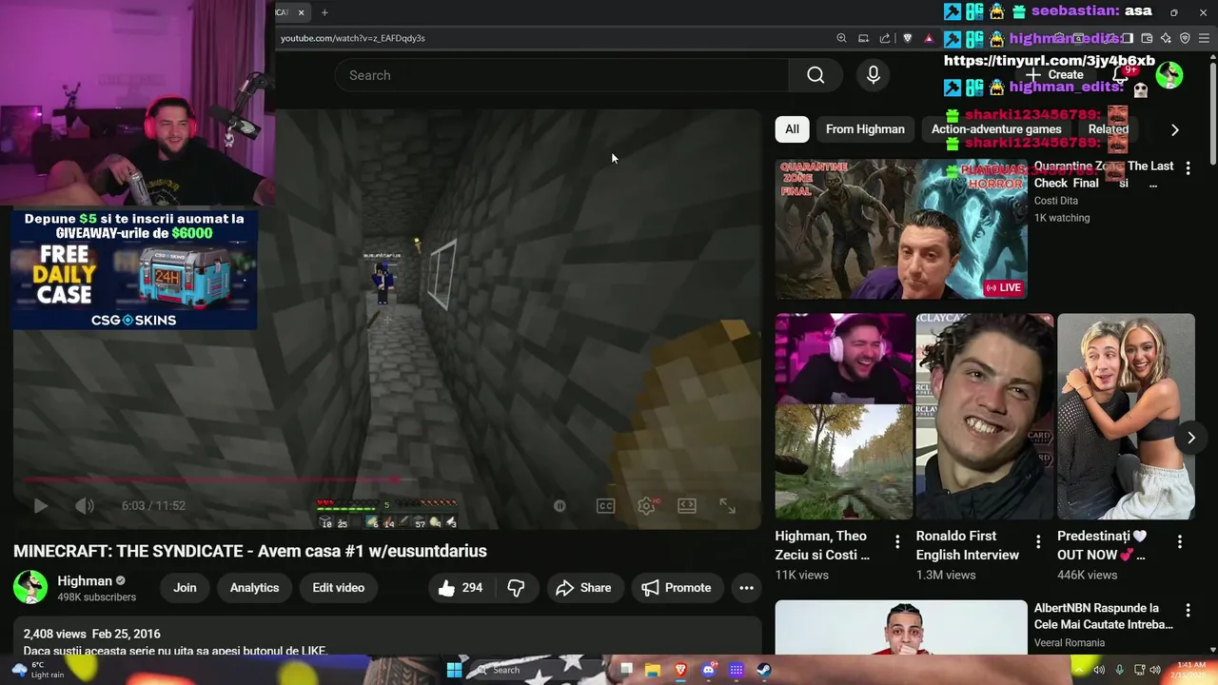Open the video settings gear

point(646,506)
